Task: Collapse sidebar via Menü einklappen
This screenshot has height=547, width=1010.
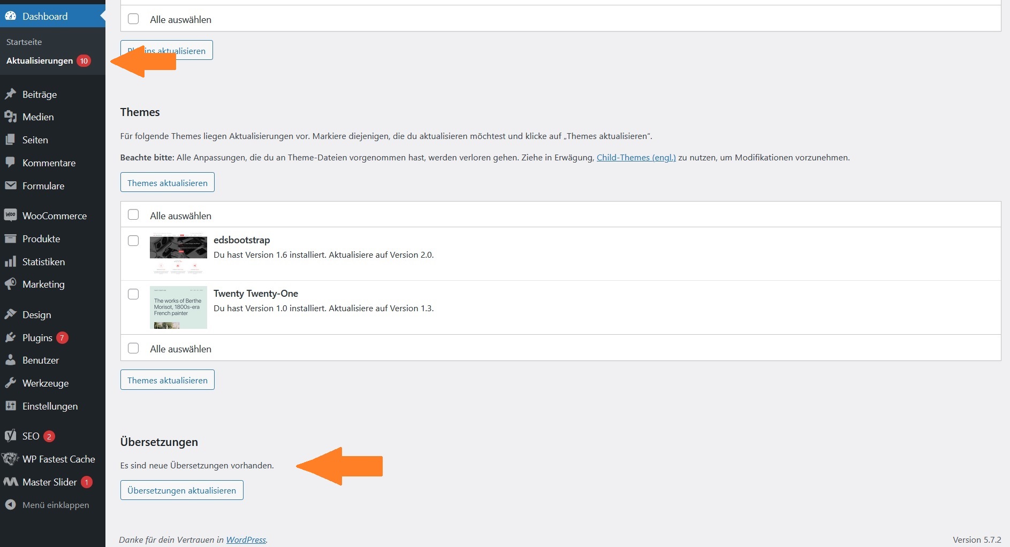Action: 52,505
